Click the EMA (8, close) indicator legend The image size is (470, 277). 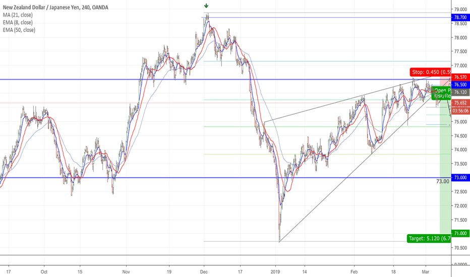(18, 23)
